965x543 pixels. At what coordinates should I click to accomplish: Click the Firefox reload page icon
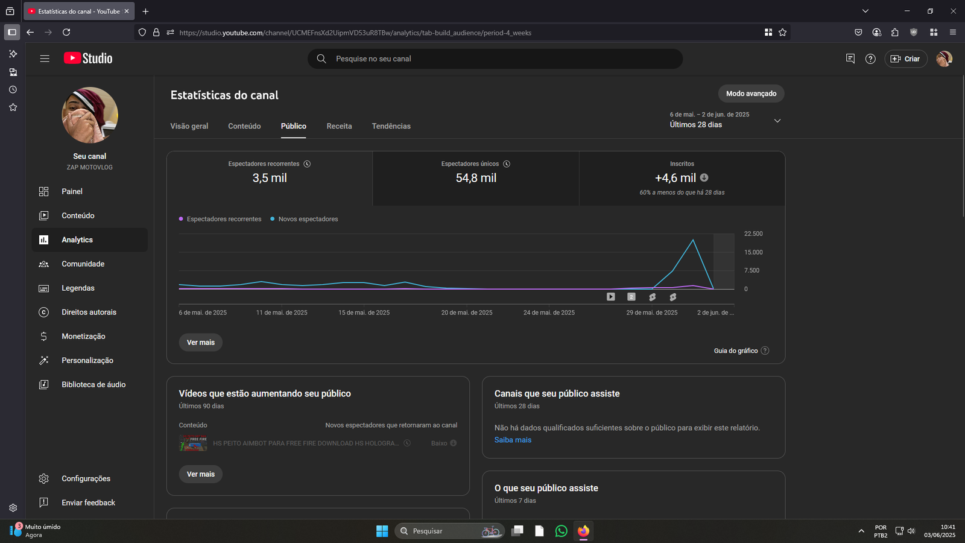pos(66,33)
